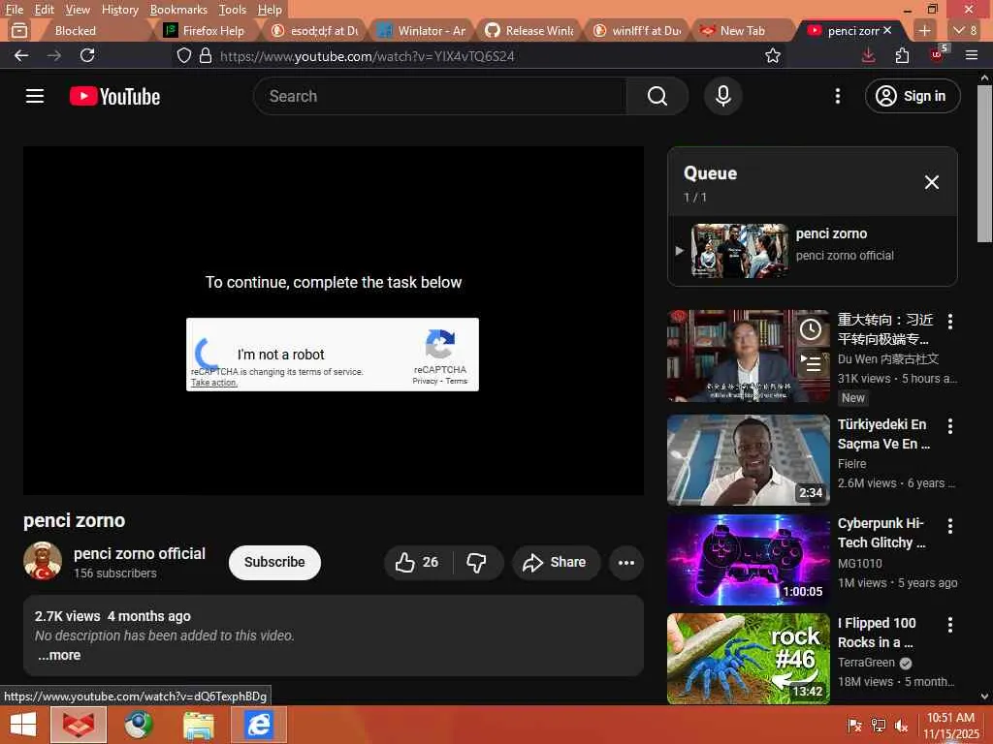Open Firefox application hamburger menu
The height and width of the screenshot is (744, 993).
point(971,55)
